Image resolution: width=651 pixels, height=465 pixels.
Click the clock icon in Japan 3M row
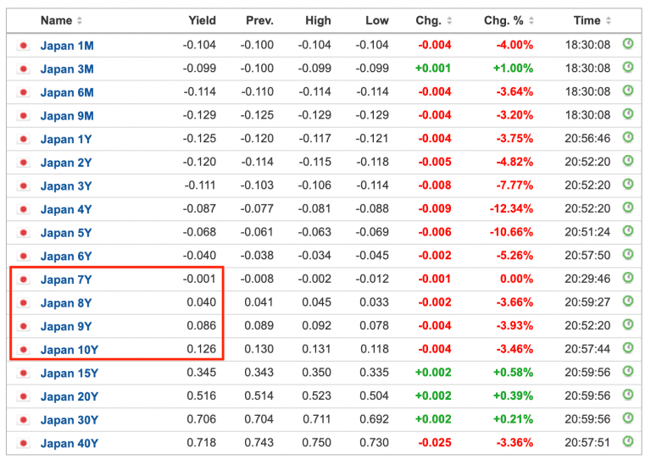(x=628, y=67)
